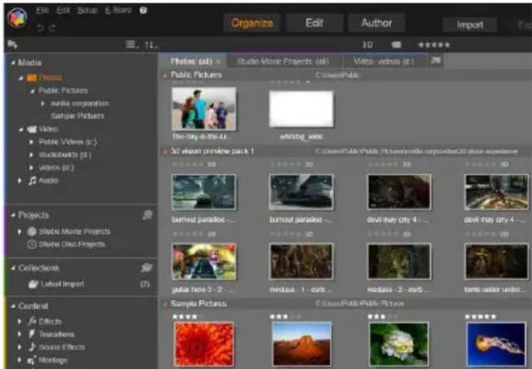Select the Audio music note icon
The height and width of the screenshot is (369, 532).
[x=33, y=181]
